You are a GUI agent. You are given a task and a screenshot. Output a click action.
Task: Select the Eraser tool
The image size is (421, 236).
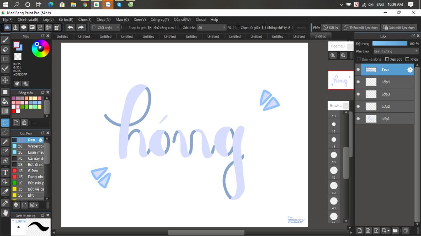5,50
